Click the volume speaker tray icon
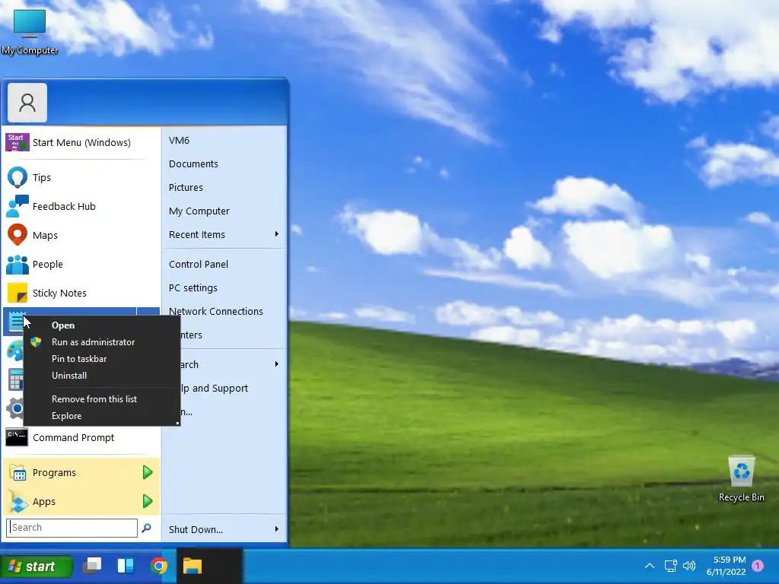This screenshot has height=584, width=779. [x=689, y=566]
